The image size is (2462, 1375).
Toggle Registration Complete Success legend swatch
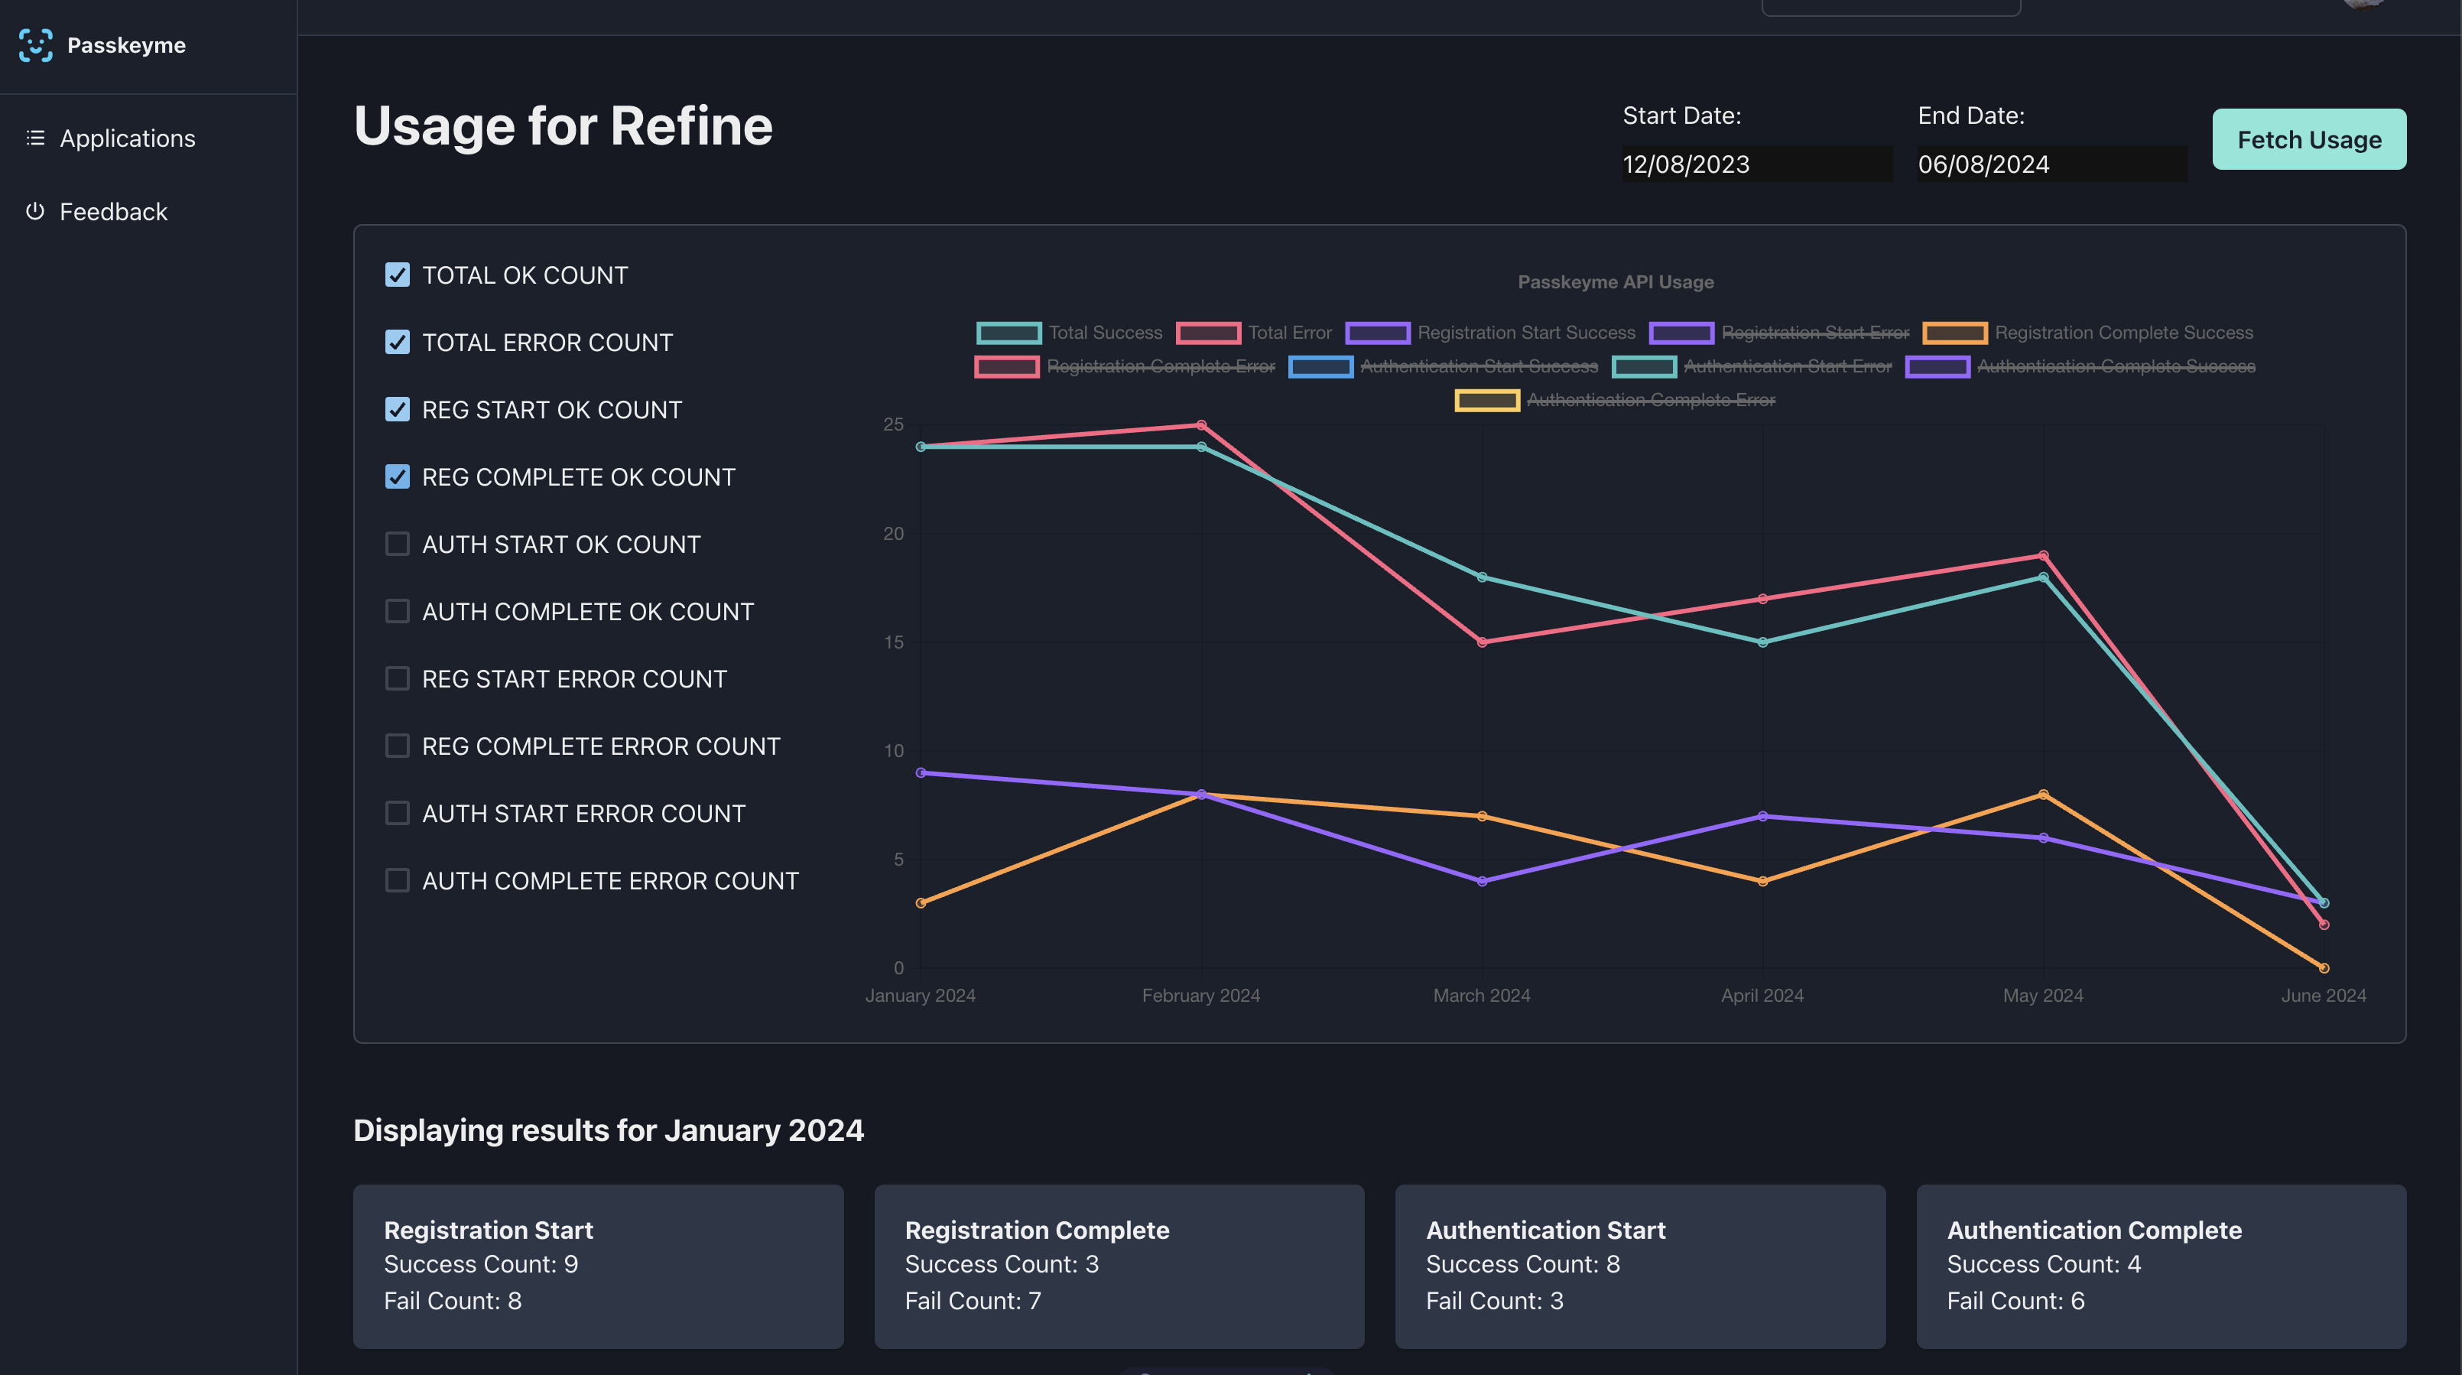[x=1954, y=333]
